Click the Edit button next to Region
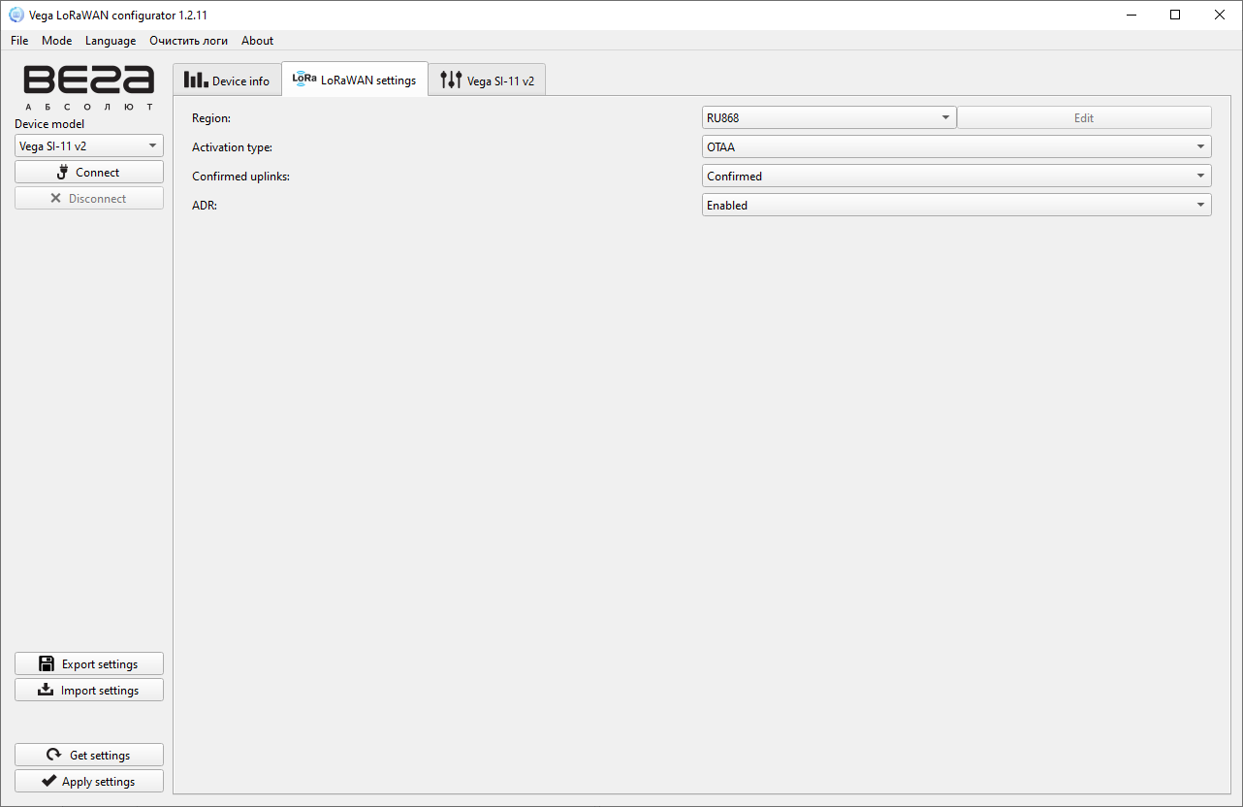 click(x=1084, y=117)
